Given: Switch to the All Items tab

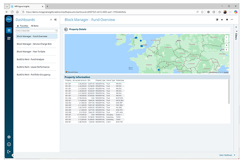Looking at the screenshot, I should tap(35, 26).
